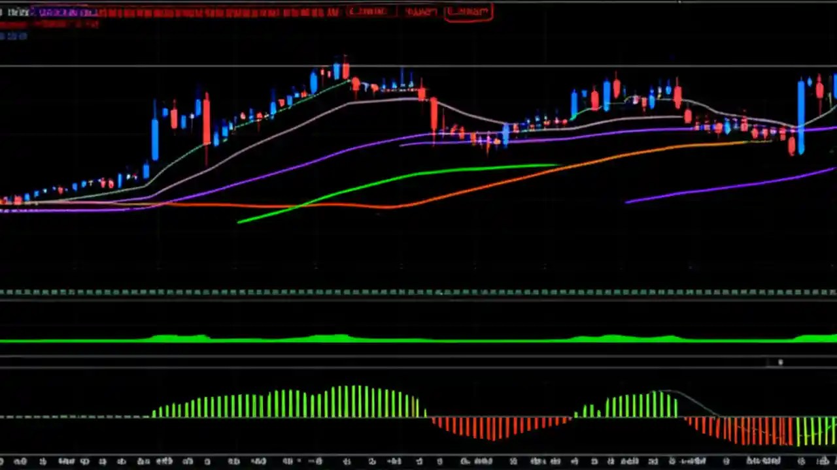This screenshot has width=837, height=470.
Task: Click the small marker icon above the MACD panel
Action: pyautogui.click(x=780, y=362)
